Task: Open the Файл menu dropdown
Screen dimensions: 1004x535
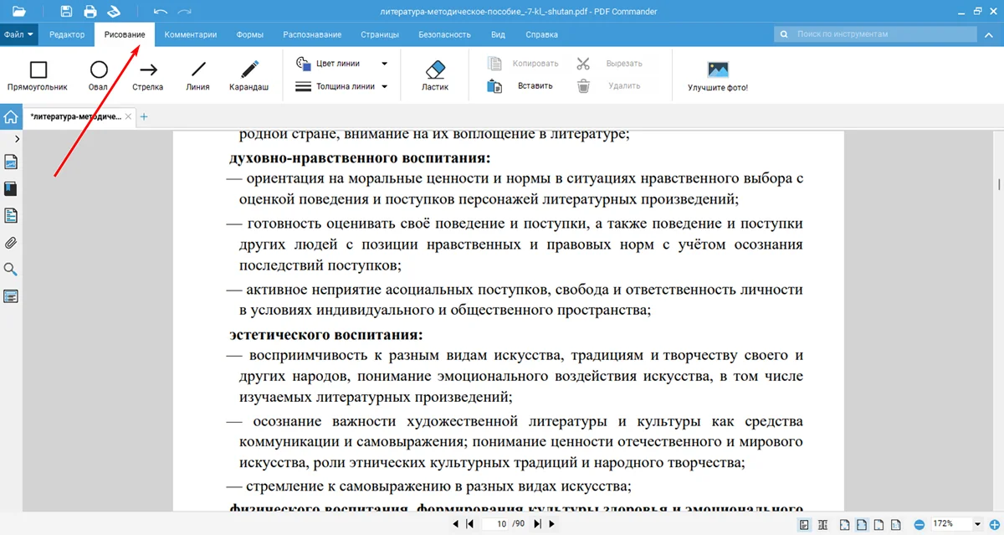Action: coord(18,34)
